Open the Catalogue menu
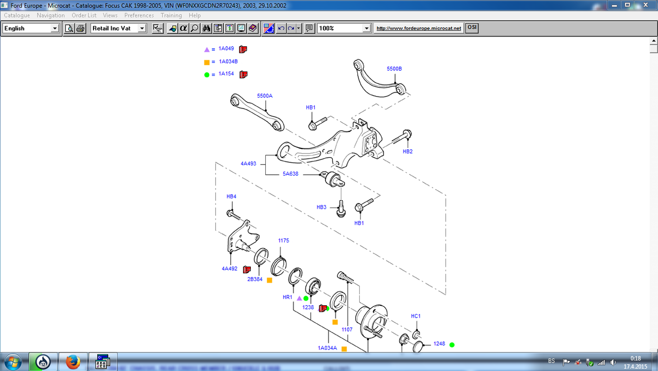 tap(17, 15)
